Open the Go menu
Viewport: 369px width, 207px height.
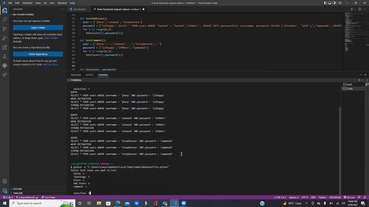46,3
